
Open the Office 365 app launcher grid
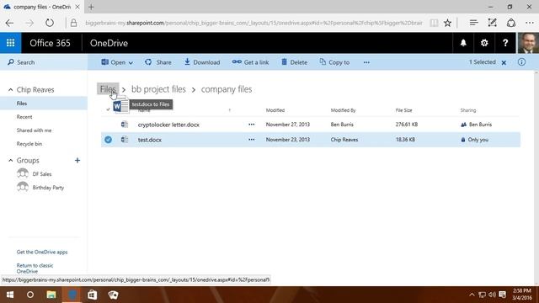[10, 43]
